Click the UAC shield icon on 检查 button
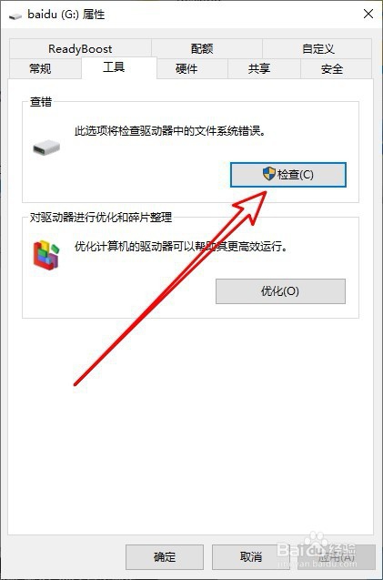The width and height of the screenshot is (383, 580). tap(269, 174)
